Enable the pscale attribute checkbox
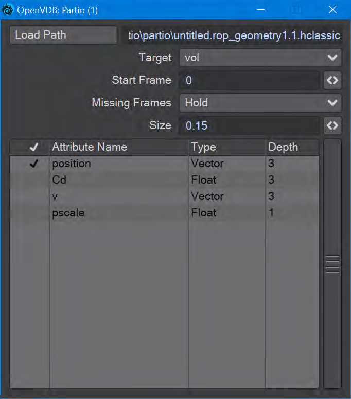This screenshot has width=351, height=399. click(x=34, y=213)
